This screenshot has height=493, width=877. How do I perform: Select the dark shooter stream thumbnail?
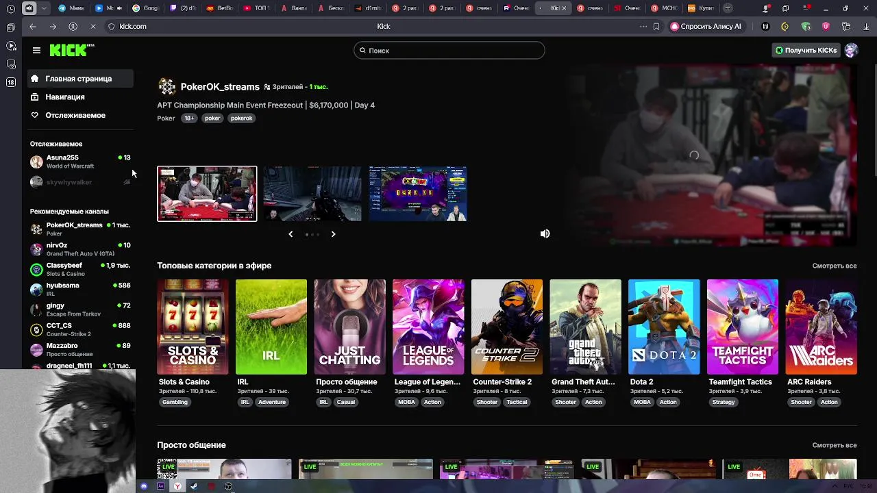[312, 194]
